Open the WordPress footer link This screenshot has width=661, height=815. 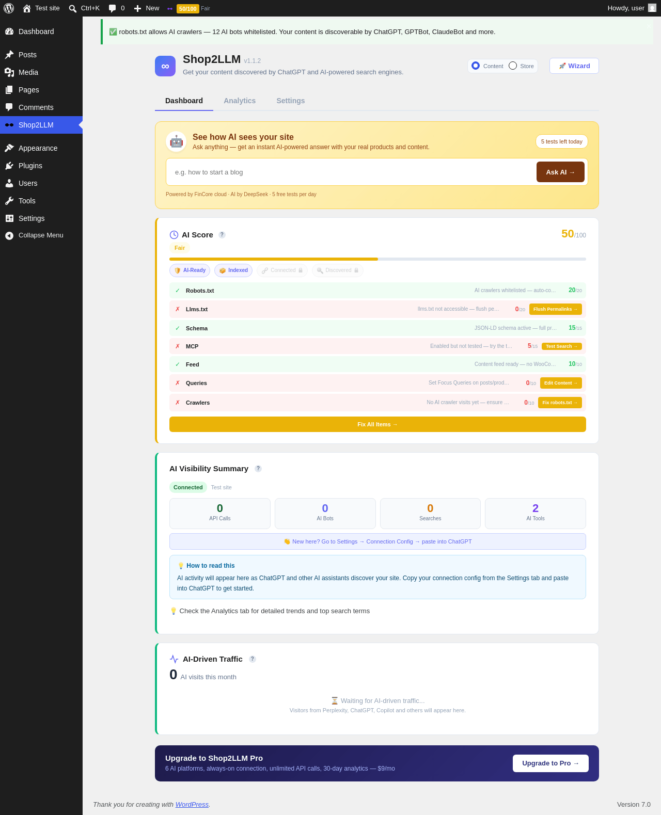click(x=192, y=805)
